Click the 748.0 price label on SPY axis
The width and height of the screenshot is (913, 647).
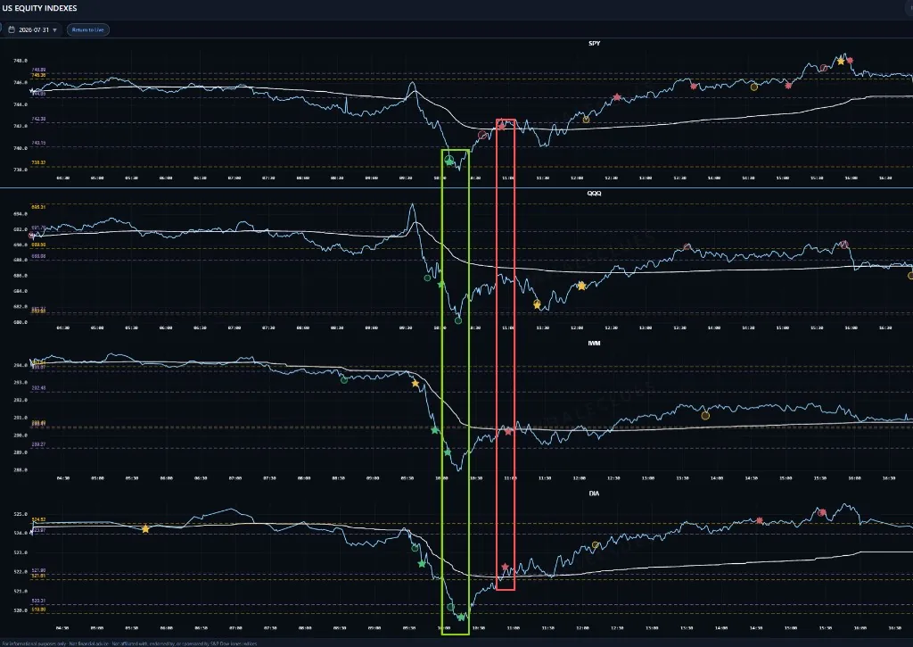click(x=21, y=61)
